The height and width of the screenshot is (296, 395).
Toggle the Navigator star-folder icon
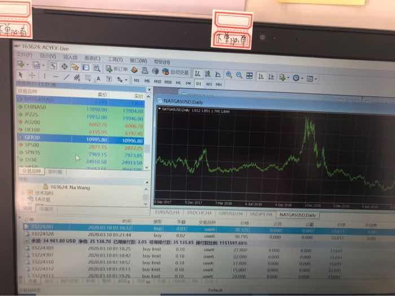click(75, 67)
